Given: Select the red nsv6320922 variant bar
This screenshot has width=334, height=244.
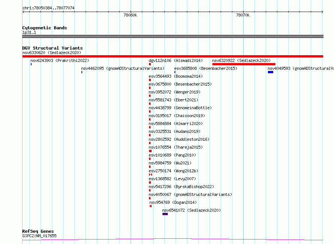Looking at the screenshot, I should 244,64.
